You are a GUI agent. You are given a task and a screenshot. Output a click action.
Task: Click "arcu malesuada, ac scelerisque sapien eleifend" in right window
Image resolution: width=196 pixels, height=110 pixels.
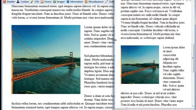pos(147,38)
